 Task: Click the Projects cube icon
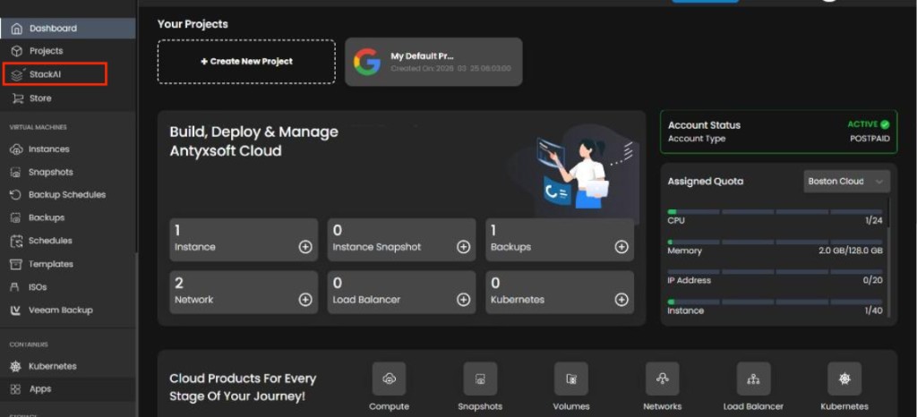17,51
